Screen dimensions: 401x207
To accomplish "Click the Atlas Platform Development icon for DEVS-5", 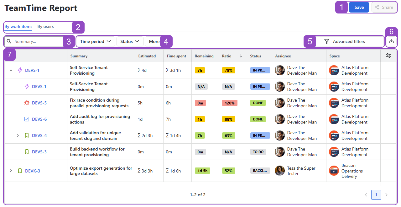I will click(334, 103).
